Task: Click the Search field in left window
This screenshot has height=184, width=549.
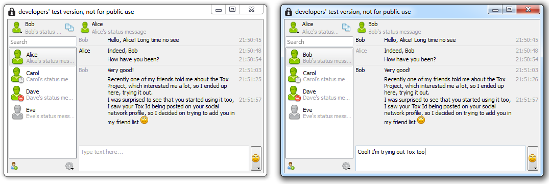Action: (x=42, y=42)
